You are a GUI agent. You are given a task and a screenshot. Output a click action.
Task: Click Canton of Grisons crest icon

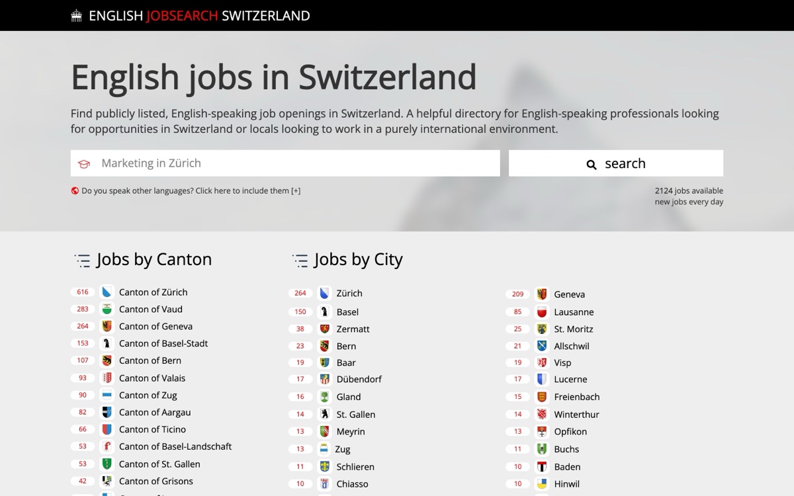(107, 481)
